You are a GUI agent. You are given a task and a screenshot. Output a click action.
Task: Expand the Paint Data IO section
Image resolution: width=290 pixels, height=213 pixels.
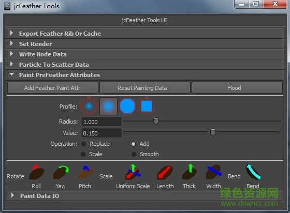[x=145, y=196]
